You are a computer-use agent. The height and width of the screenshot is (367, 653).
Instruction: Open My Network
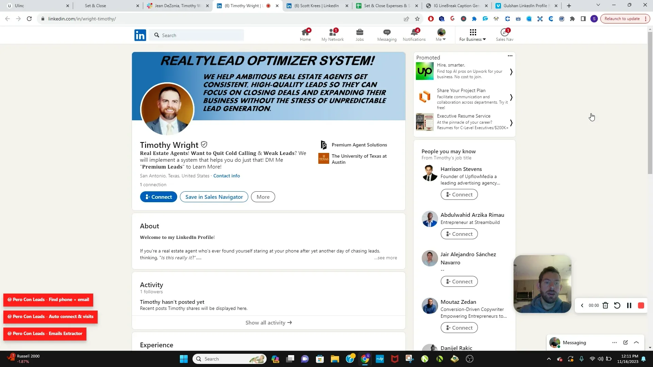(x=332, y=34)
